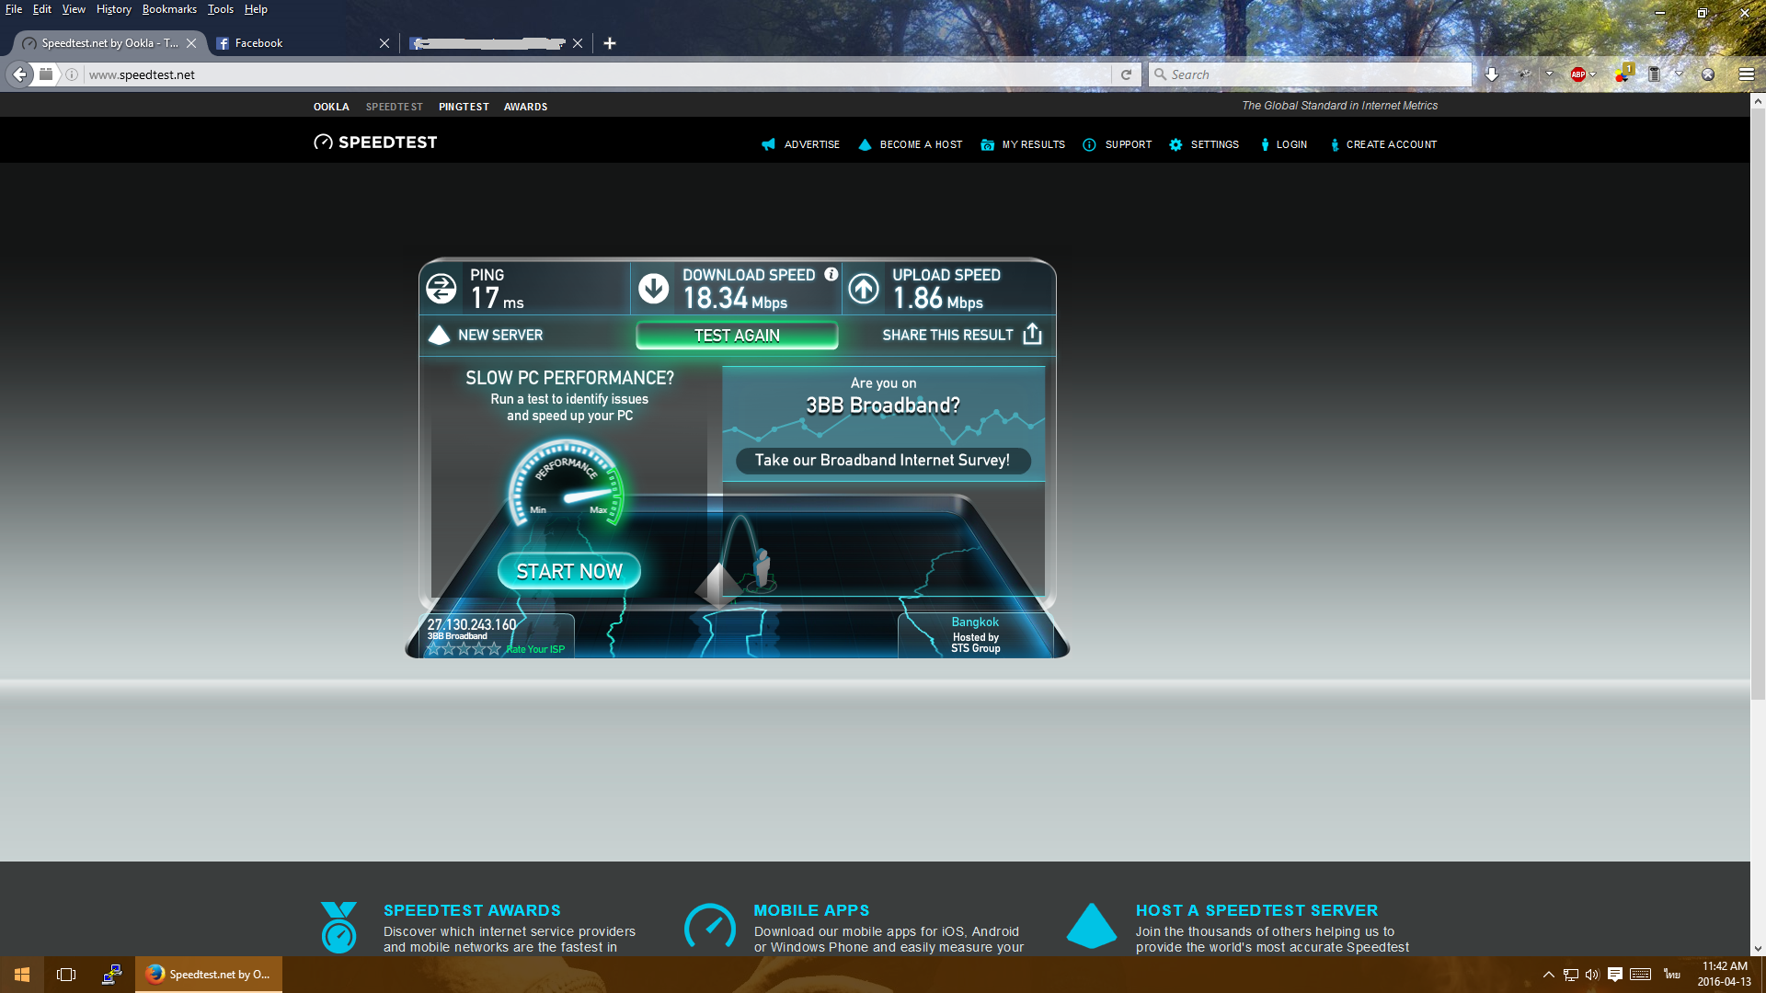The image size is (1766, 993).
Task: Click START NOW PC performance button
Action: (x=569, y=571)
